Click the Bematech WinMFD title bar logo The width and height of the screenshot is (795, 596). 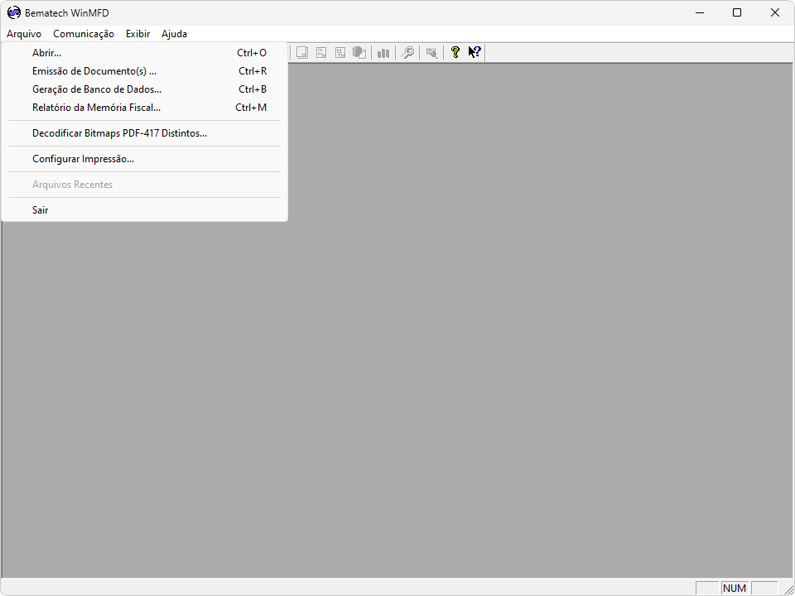[x=14, y=12]
